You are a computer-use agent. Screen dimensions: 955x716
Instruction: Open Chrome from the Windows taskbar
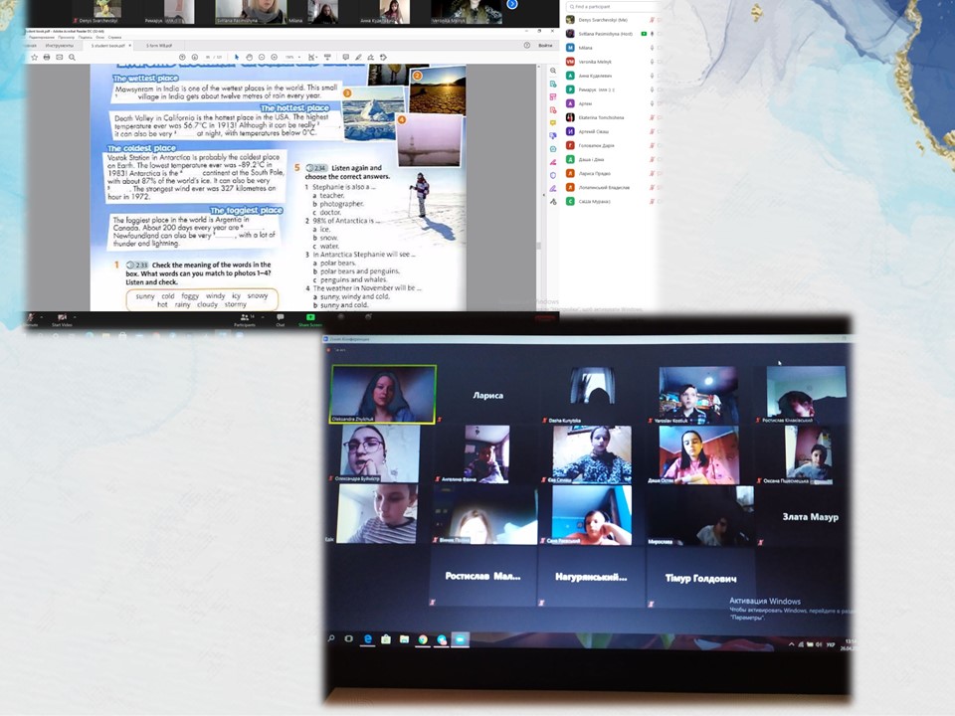coord(423,639)
